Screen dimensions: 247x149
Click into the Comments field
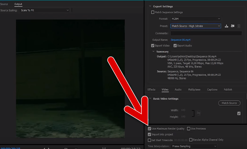tap(206, 33)
